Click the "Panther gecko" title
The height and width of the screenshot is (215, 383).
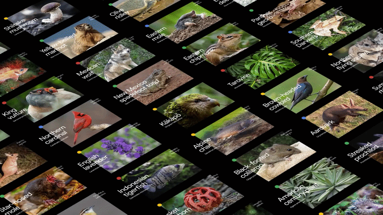(x=262, y=18)
